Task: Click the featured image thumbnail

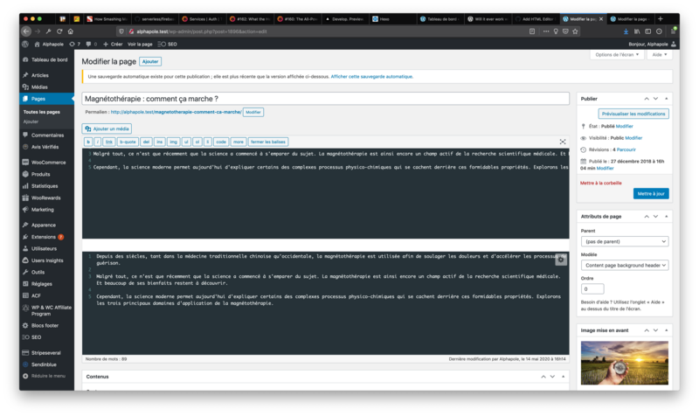Action: pyautogui.click(x=624, y=363)
